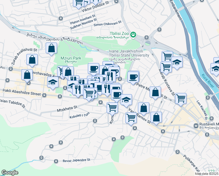Viewport: 219px width, 176px height.
Task: Select the Revaz Japaridze St label
Action: click(x=76, y=160)
